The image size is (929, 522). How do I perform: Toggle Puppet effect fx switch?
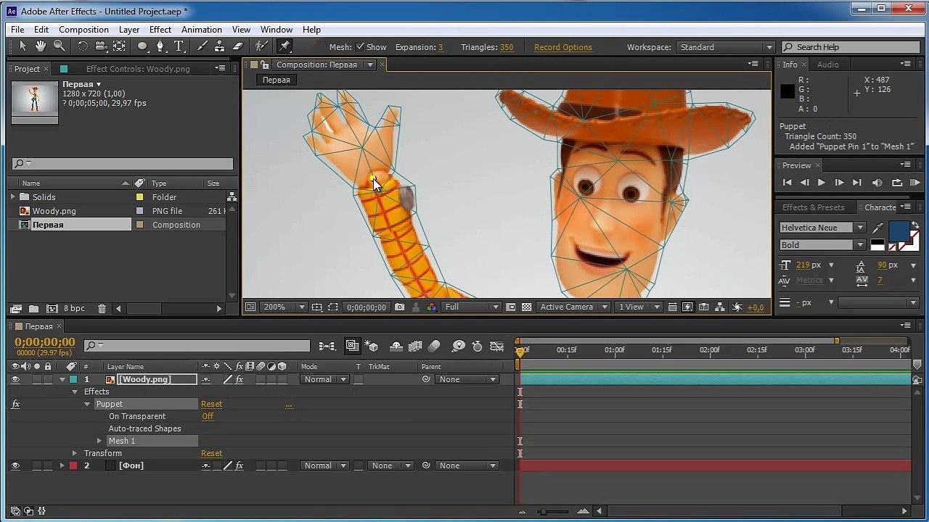point(15,405)
